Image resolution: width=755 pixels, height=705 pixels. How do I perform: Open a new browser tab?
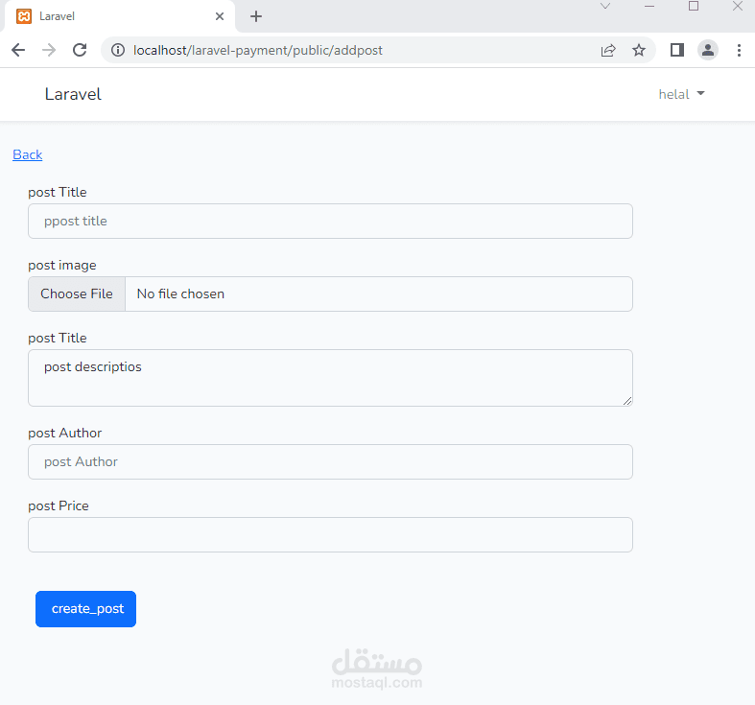256,16
